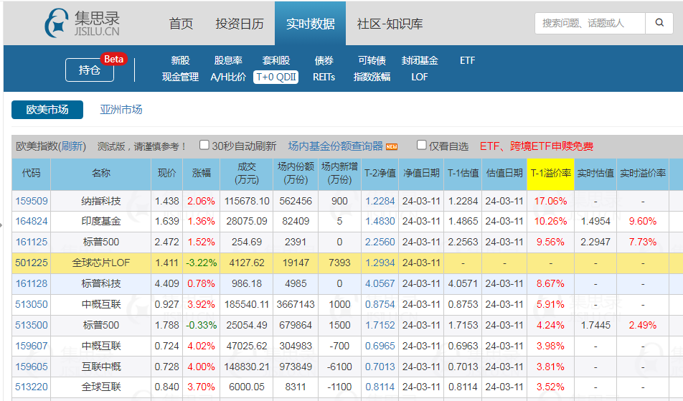The height and width of the screenshot is (401, 683).
Task: Switch to the 亚洲市场 tab
Action: pyautogui.click(x=121, y=110)
